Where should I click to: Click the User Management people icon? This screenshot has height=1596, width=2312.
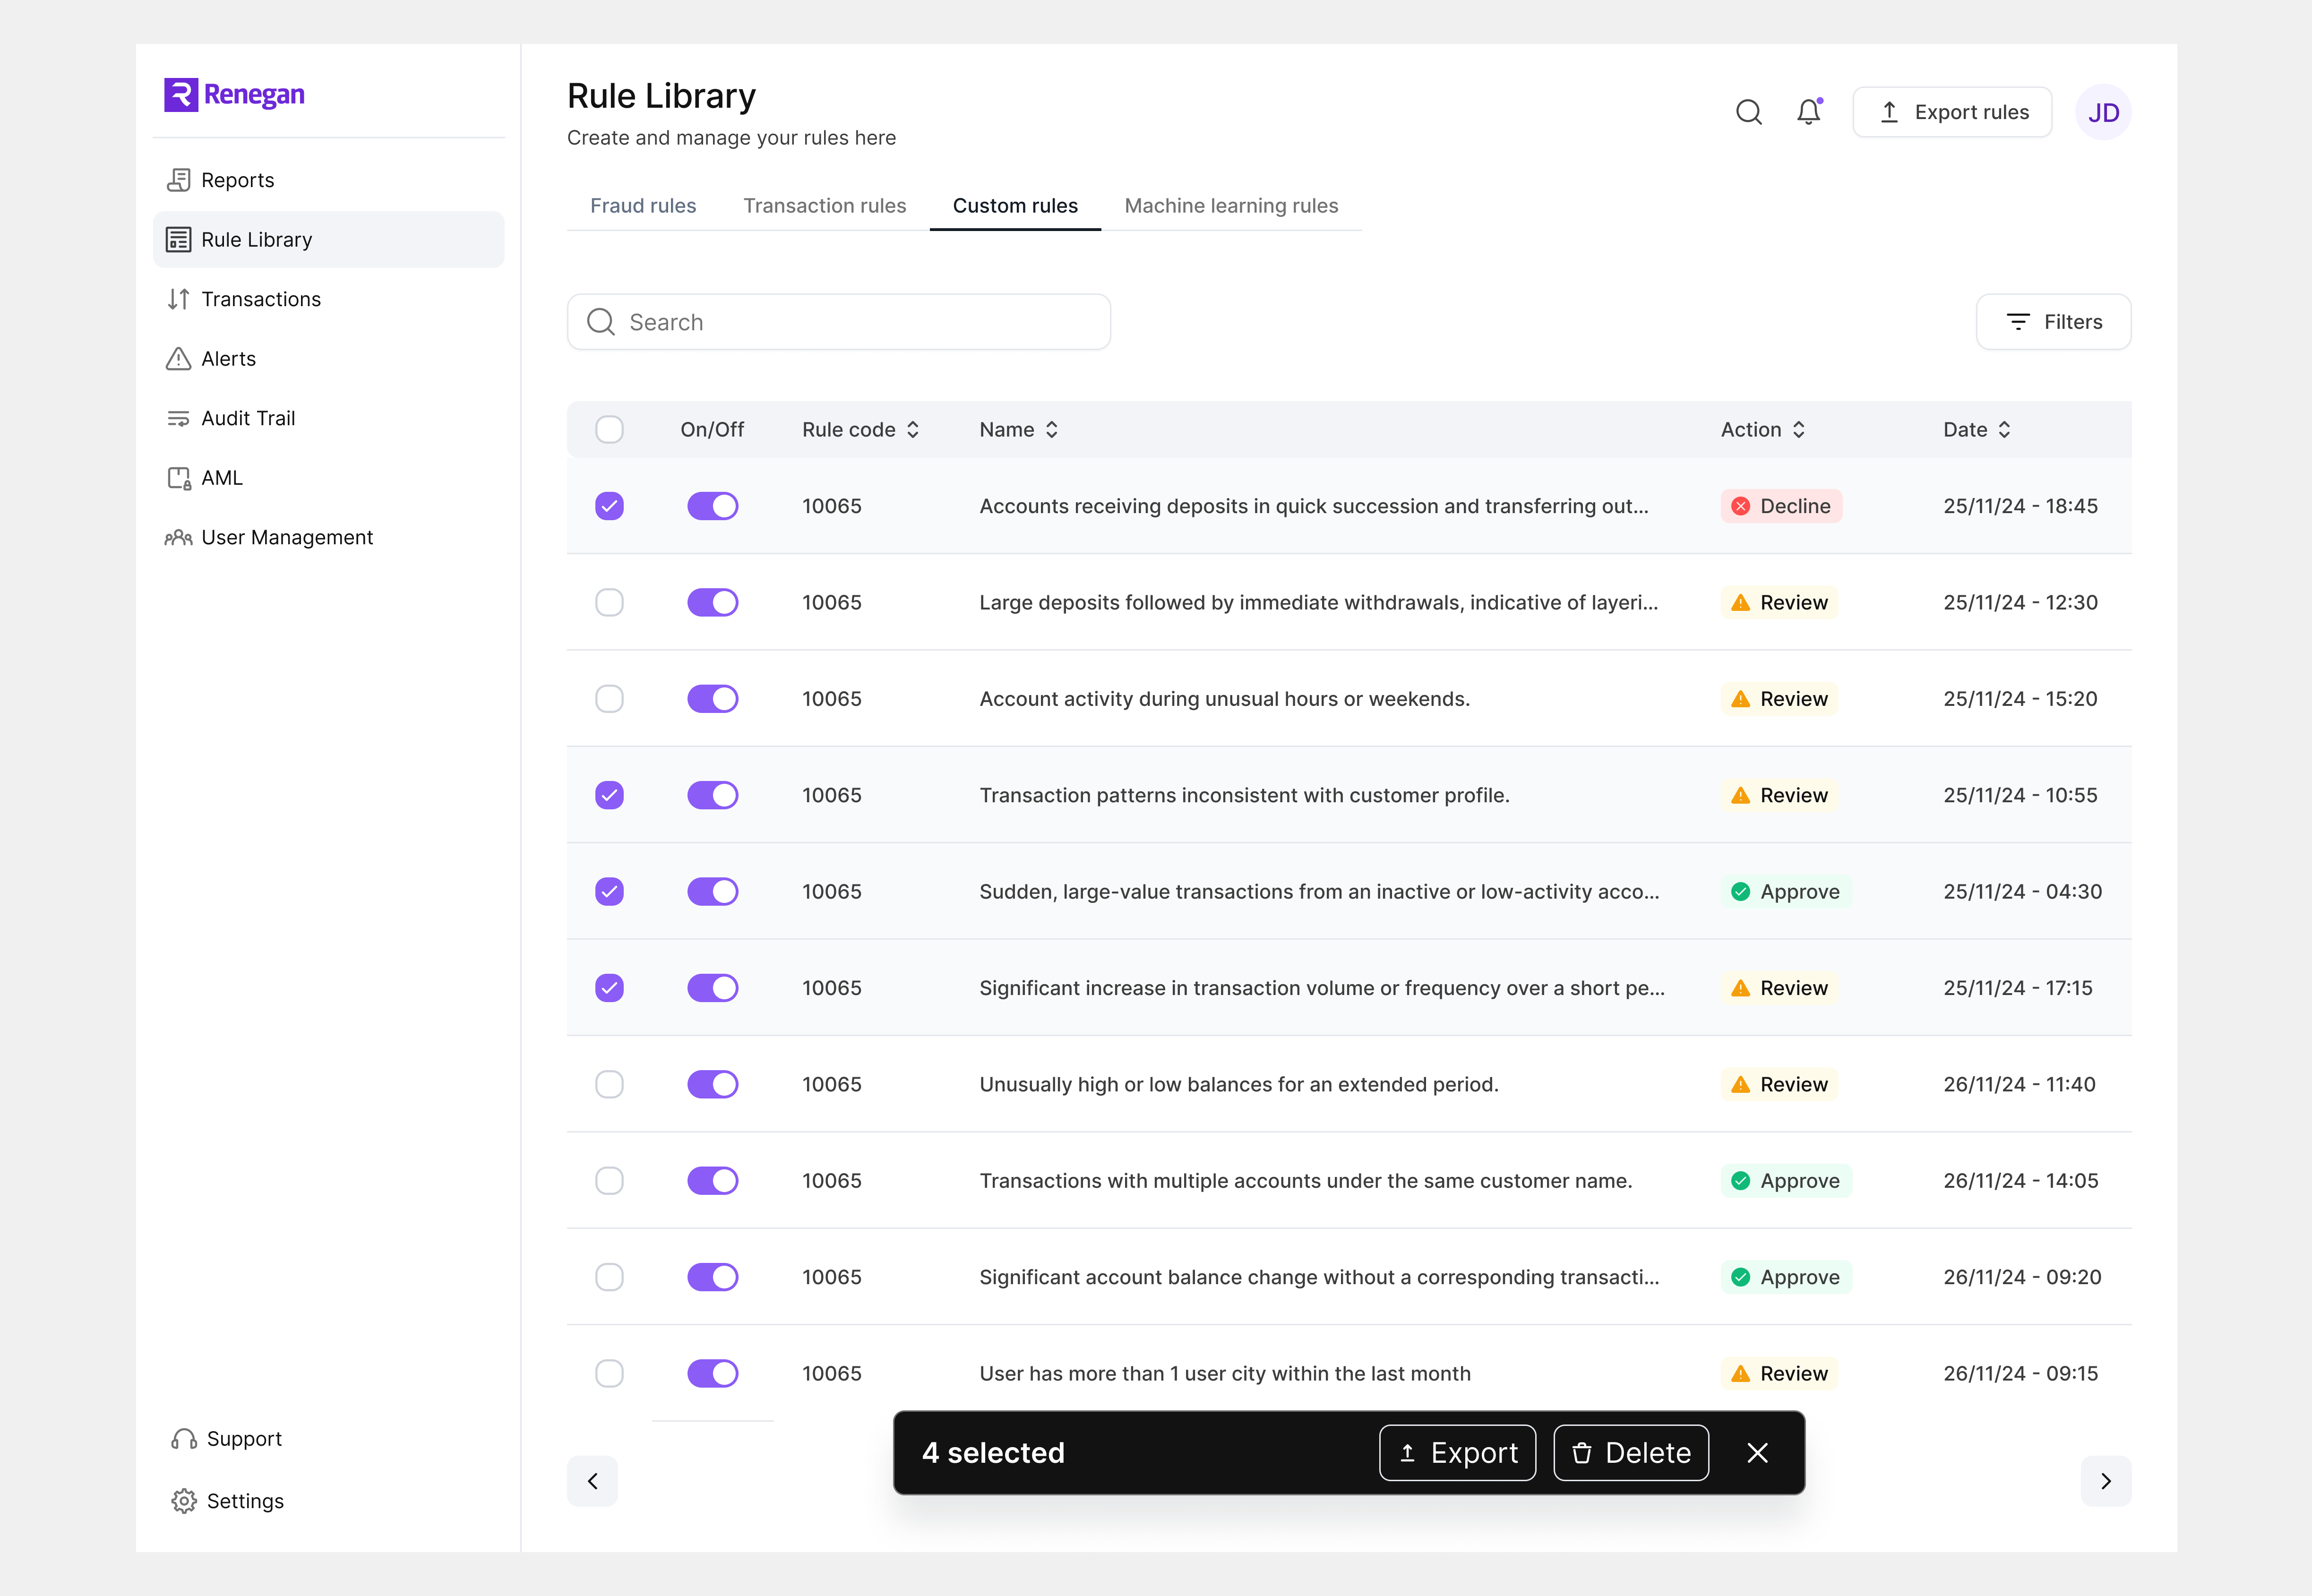178,537
